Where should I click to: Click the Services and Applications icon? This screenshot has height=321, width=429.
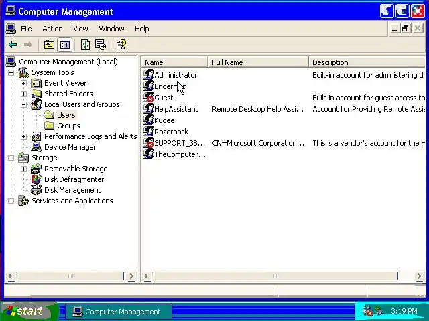pos(24,201)
